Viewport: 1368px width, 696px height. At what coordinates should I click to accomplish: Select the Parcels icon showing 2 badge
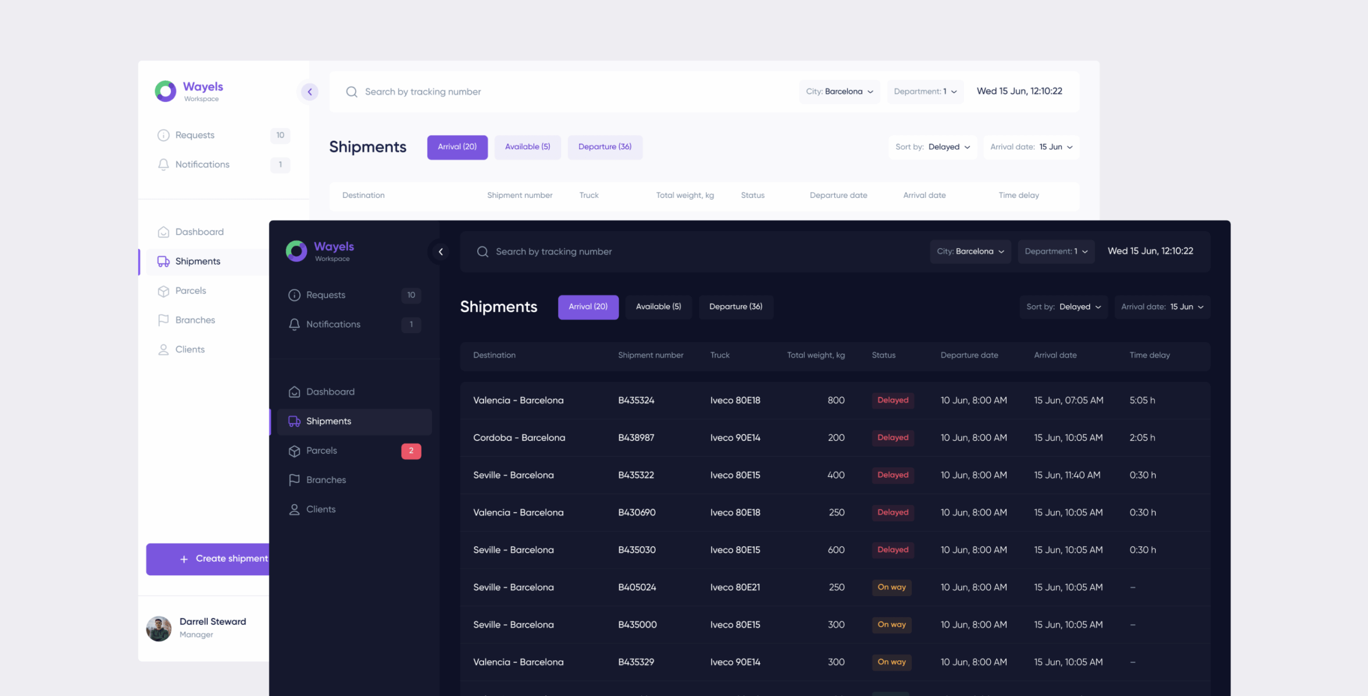tap(294, 451)
